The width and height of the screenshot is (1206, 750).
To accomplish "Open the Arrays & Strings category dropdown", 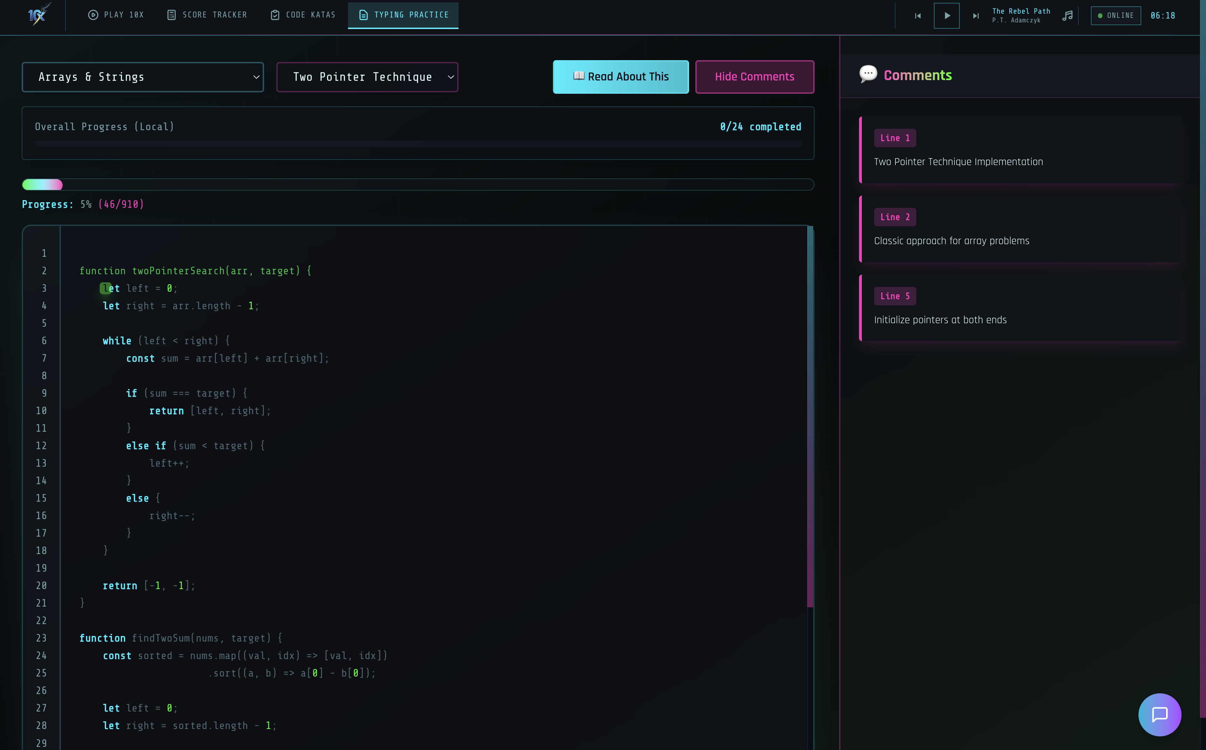I will [x=143, y=77].
